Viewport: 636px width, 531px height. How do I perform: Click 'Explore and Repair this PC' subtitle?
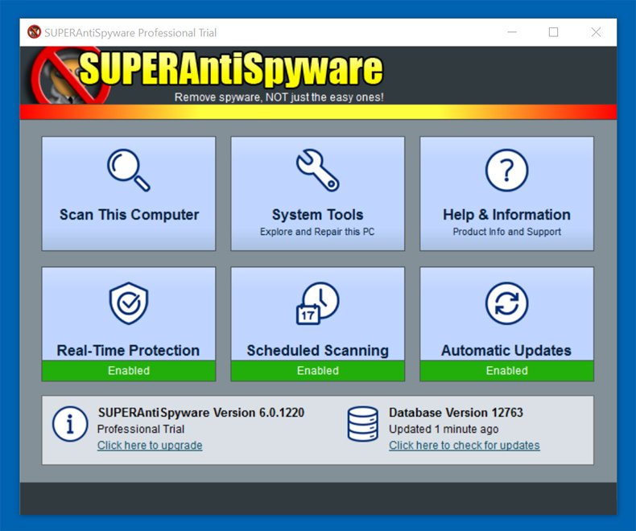pyautogui.click(x=317, y=232)
